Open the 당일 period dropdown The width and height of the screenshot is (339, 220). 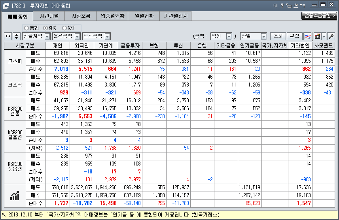(254, 36)
